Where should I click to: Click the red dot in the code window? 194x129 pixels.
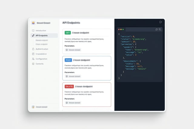(x=119, y=29)
